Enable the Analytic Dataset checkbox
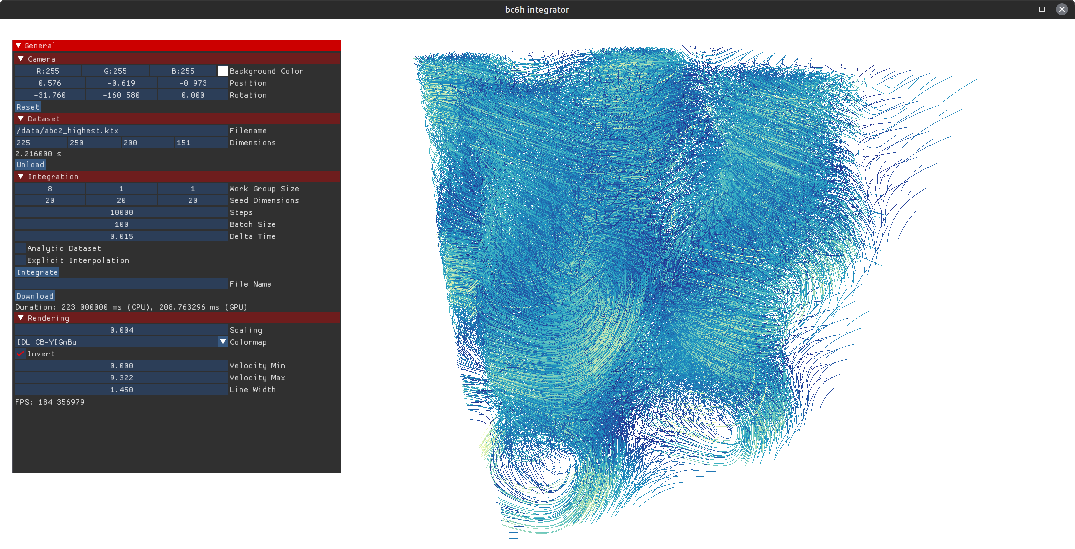The width and height of the screenshot is (1075, 549). (20, 248)
